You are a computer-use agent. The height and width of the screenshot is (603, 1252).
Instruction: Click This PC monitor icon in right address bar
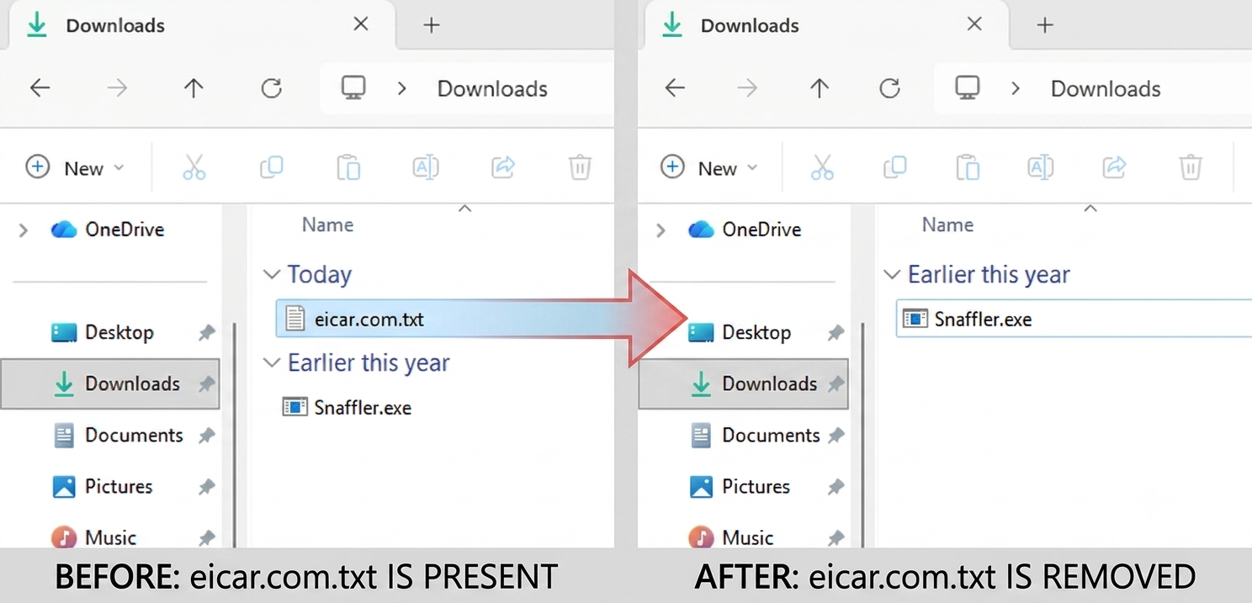pos(968,87)
